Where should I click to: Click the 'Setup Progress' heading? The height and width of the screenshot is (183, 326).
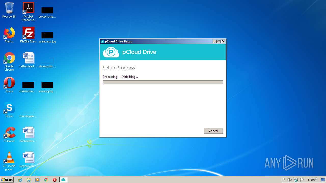coord(119,68)
